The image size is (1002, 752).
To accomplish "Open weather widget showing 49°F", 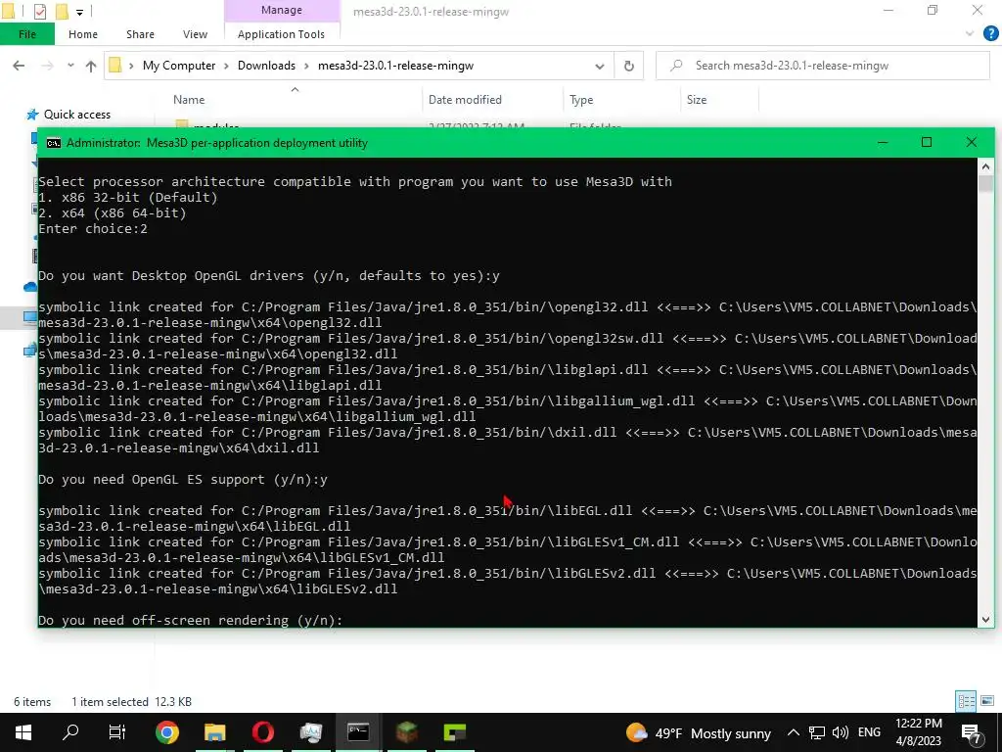I will (x=699, y=732).
